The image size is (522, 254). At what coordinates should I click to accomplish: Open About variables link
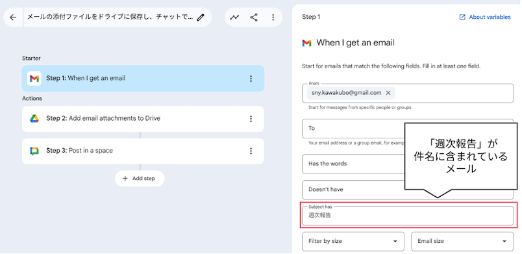pyautogui.click(x=485, y=18)
